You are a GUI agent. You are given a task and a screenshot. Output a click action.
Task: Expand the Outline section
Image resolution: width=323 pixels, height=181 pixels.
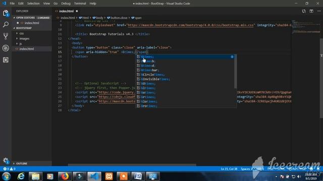point(31,163)
